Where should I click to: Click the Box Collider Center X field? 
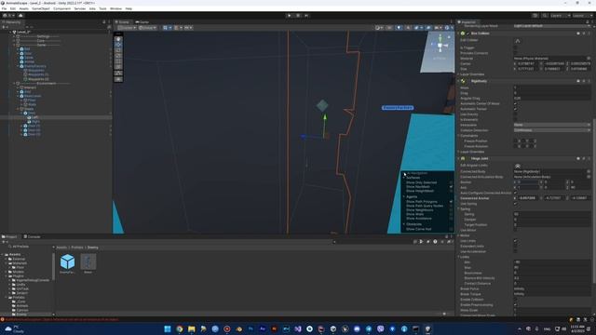(x=528, y=64)
